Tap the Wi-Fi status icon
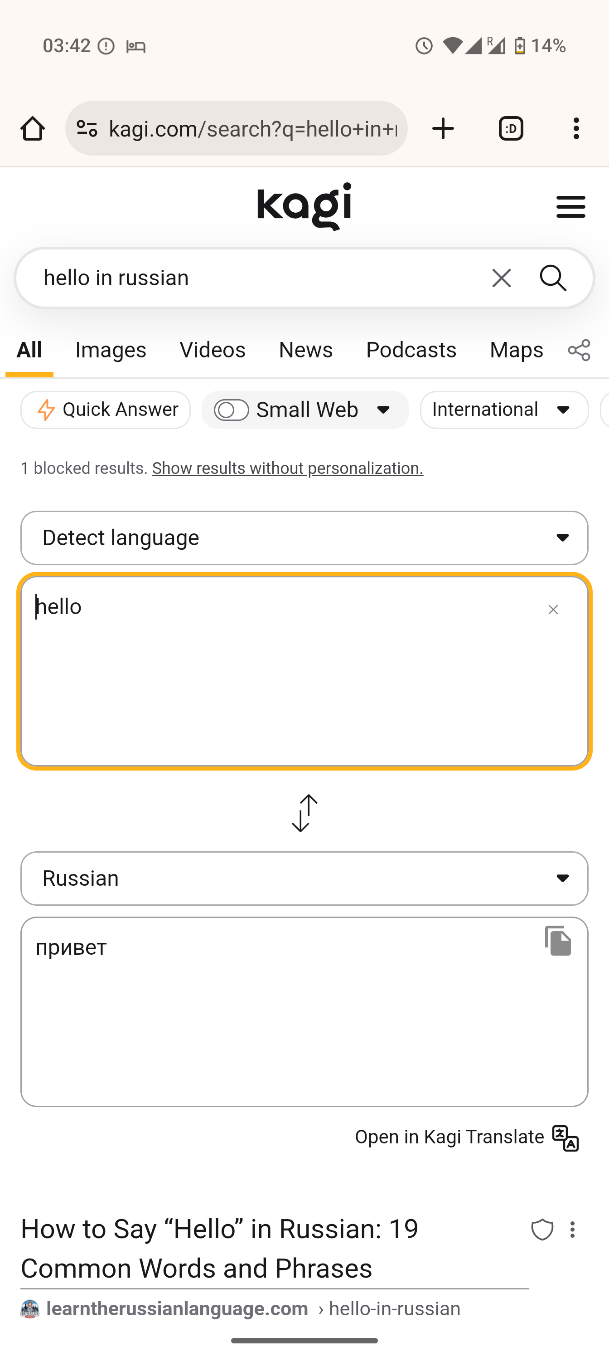The image size is (609, 1357). pyautogui.click(x=452, y=46)
